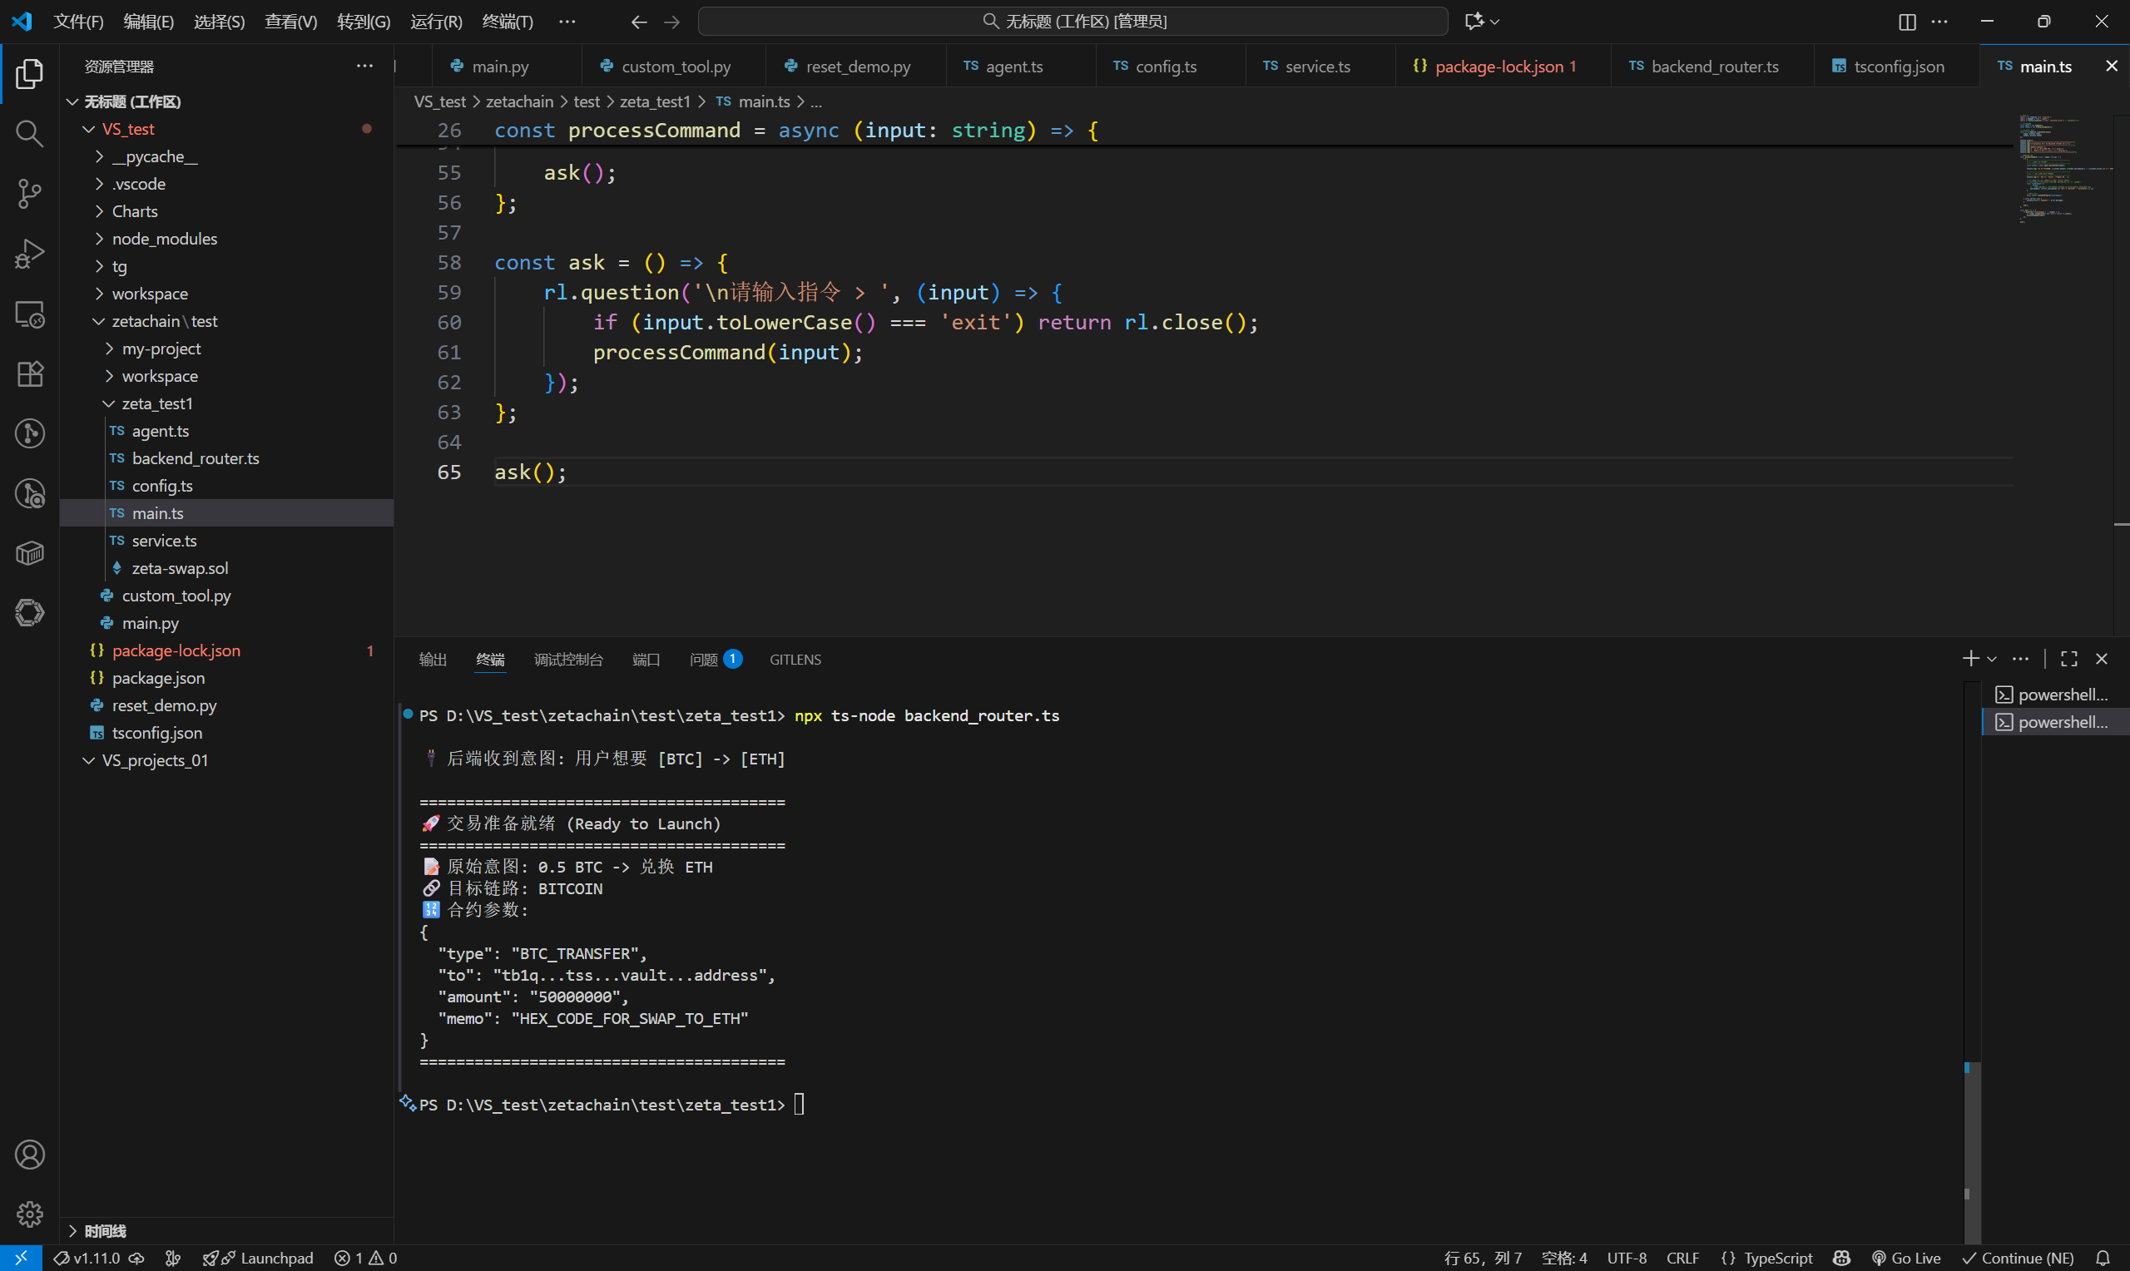The image size is (2130, 1271).
Task: Click Go Live in status bar
Action: coord(1905,1259)
